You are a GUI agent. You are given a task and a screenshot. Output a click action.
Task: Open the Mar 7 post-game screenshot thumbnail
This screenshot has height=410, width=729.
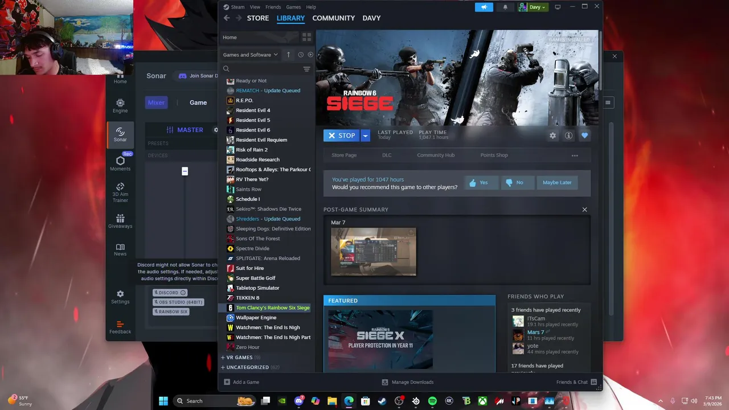(374, 252)
